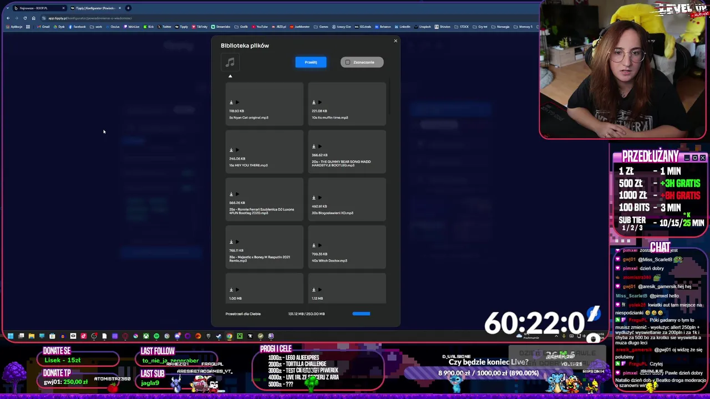Download the Gummy Bear Song bootleg file
710x399 pixels.
[313, 147]
